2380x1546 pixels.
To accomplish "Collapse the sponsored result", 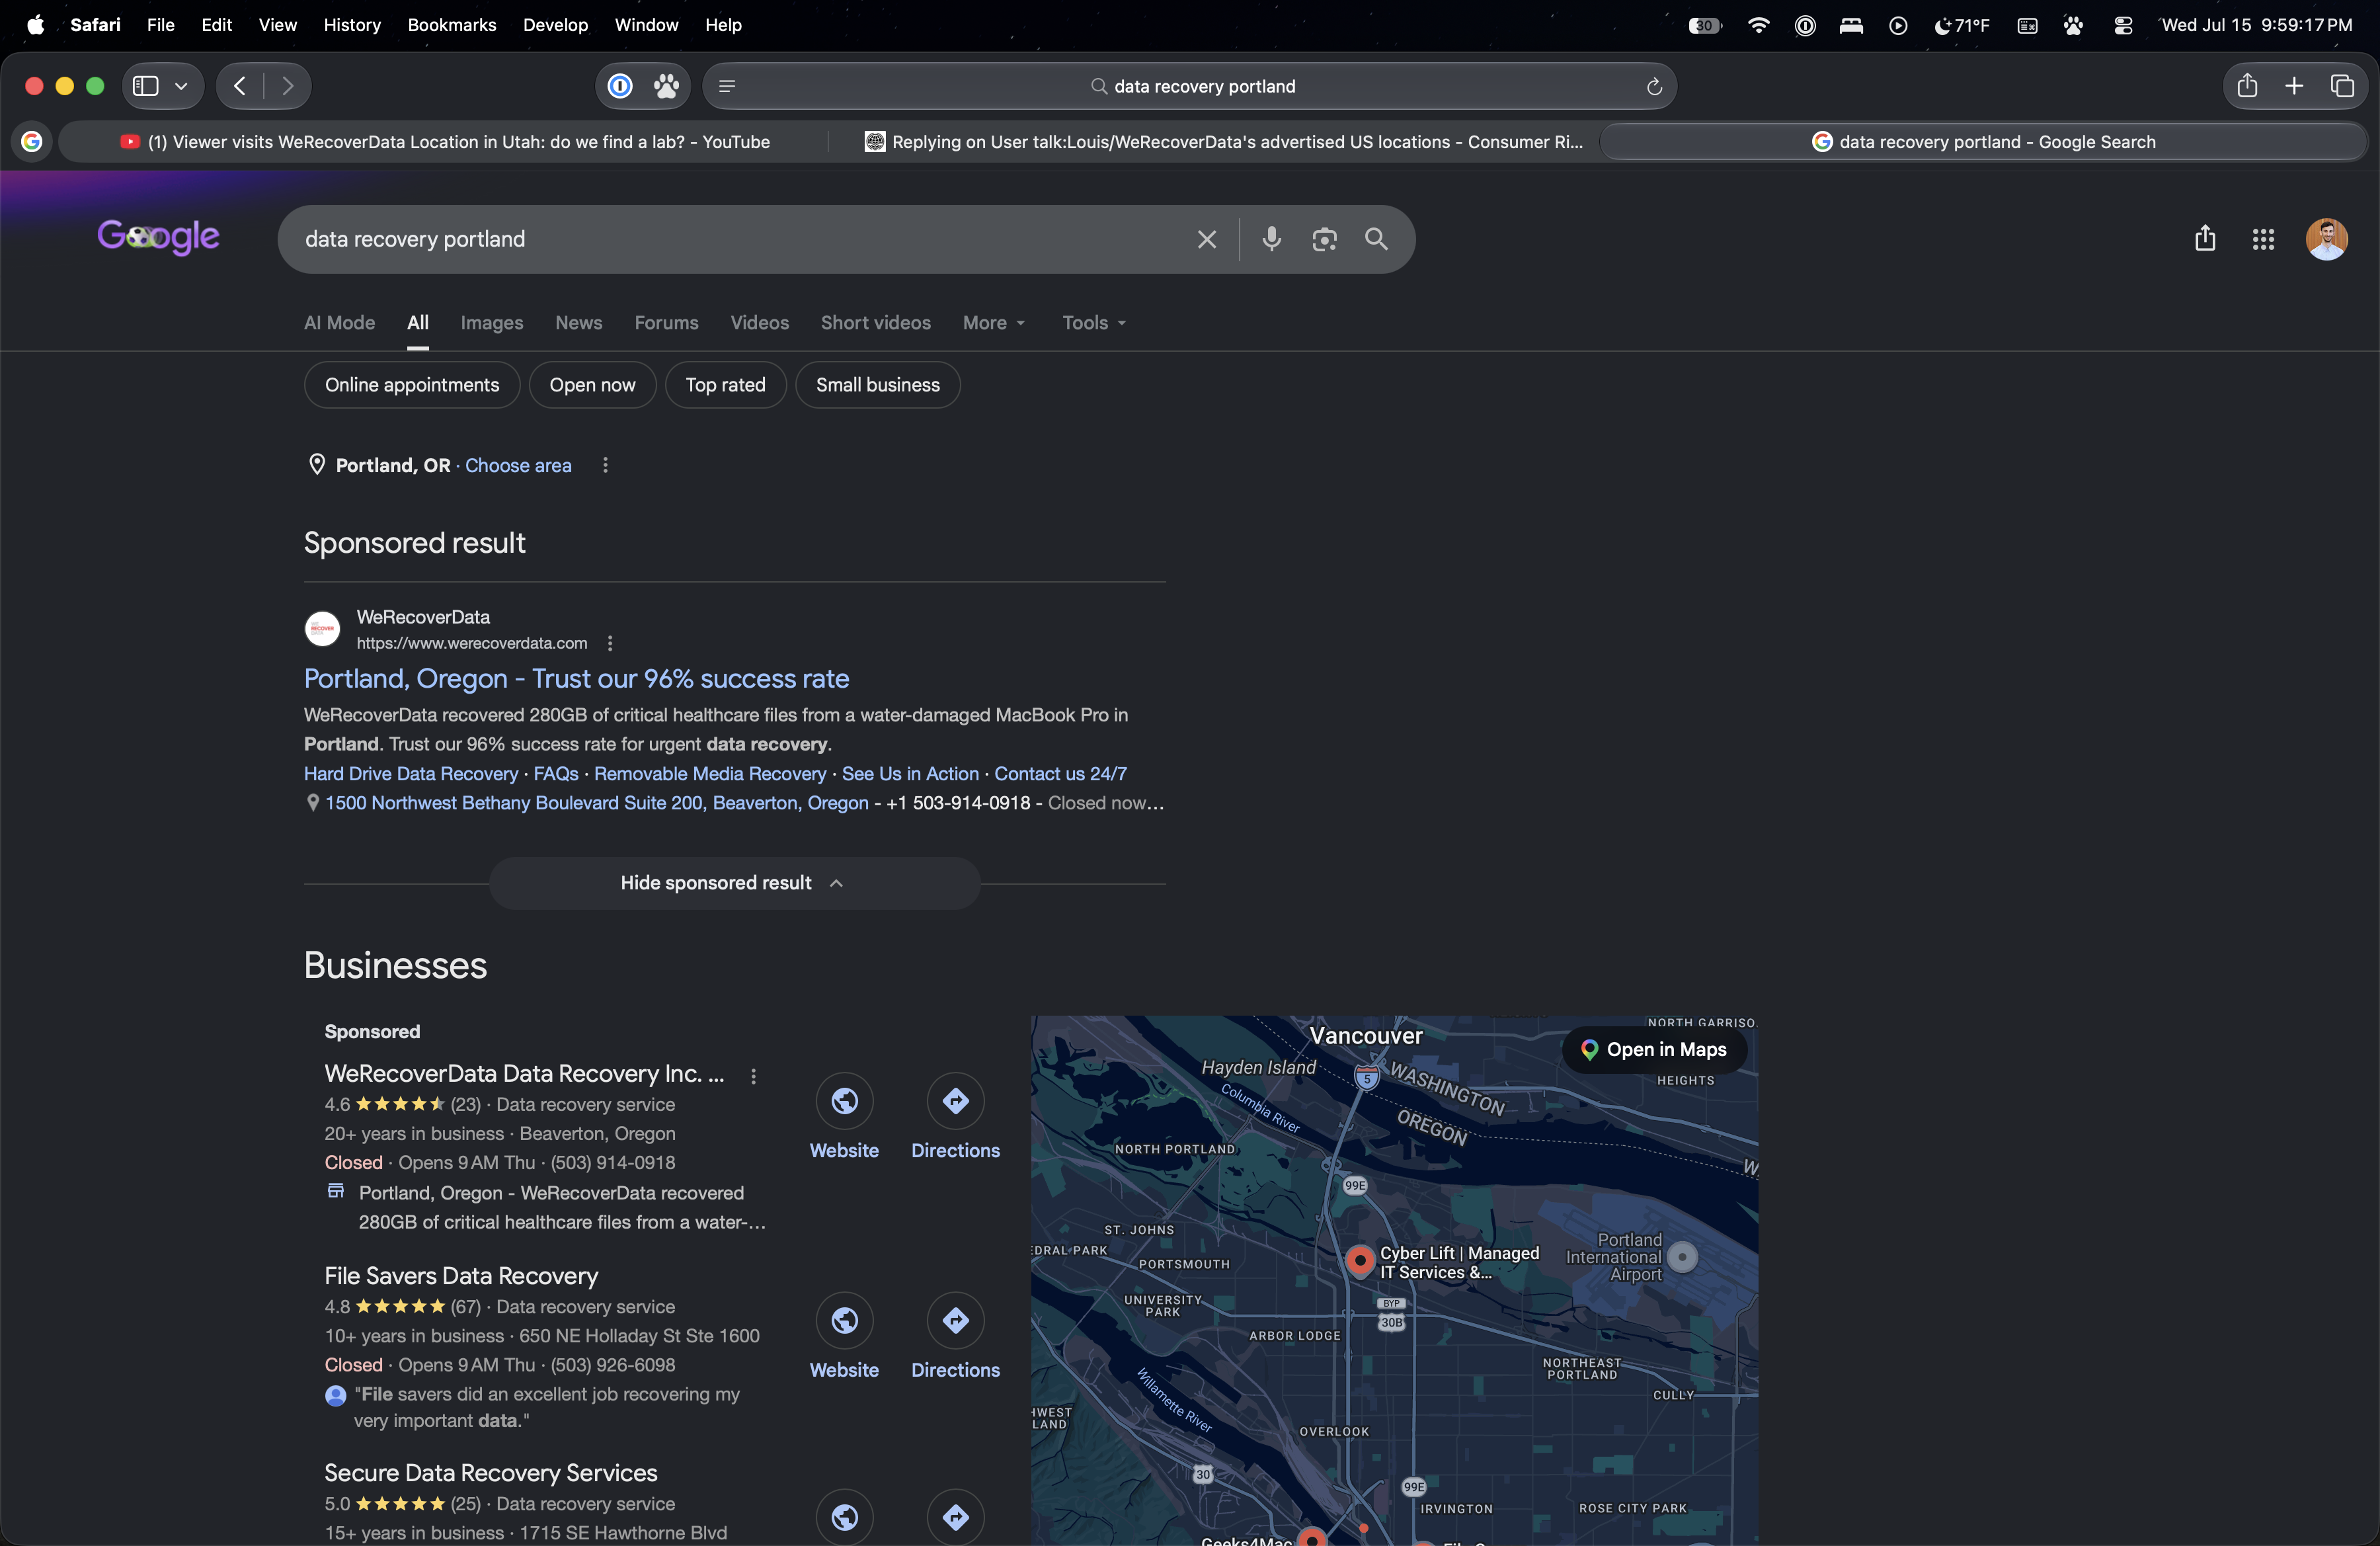I will [734, 883].
